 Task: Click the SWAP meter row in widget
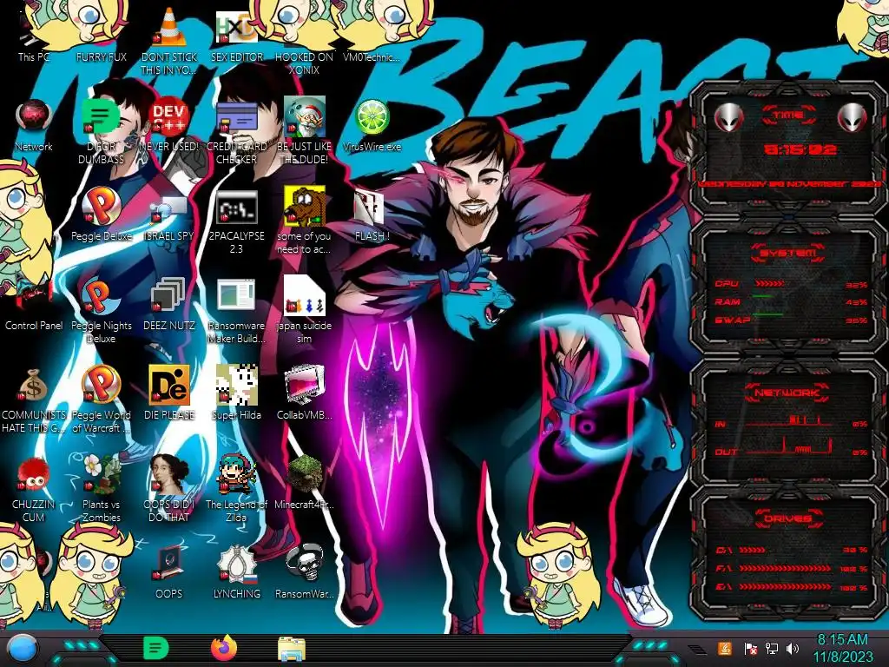[791, 320]
